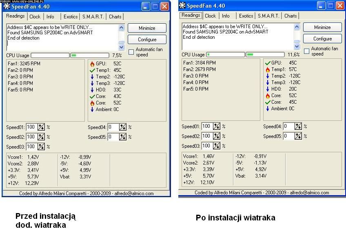Image resolution: width=346 pixels, height=249 pixels.
Task: Focus the Speed04 input field, right window
Action: [289, 126]
